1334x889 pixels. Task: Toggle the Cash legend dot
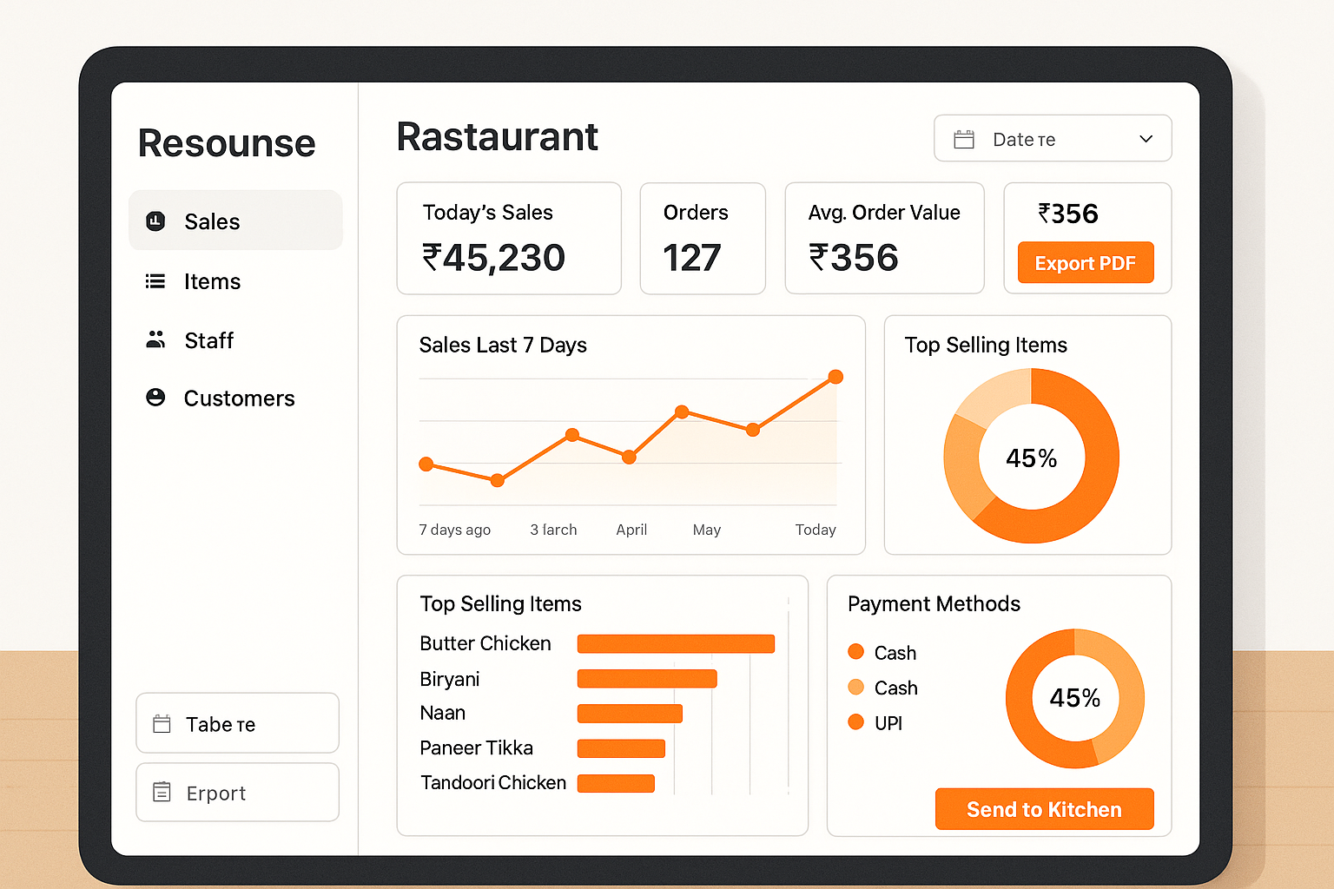click(855, 652)
